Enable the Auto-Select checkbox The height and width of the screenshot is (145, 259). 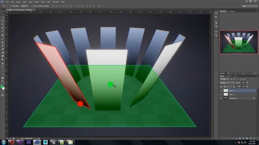pyautogui.click(x=10, y=6)
